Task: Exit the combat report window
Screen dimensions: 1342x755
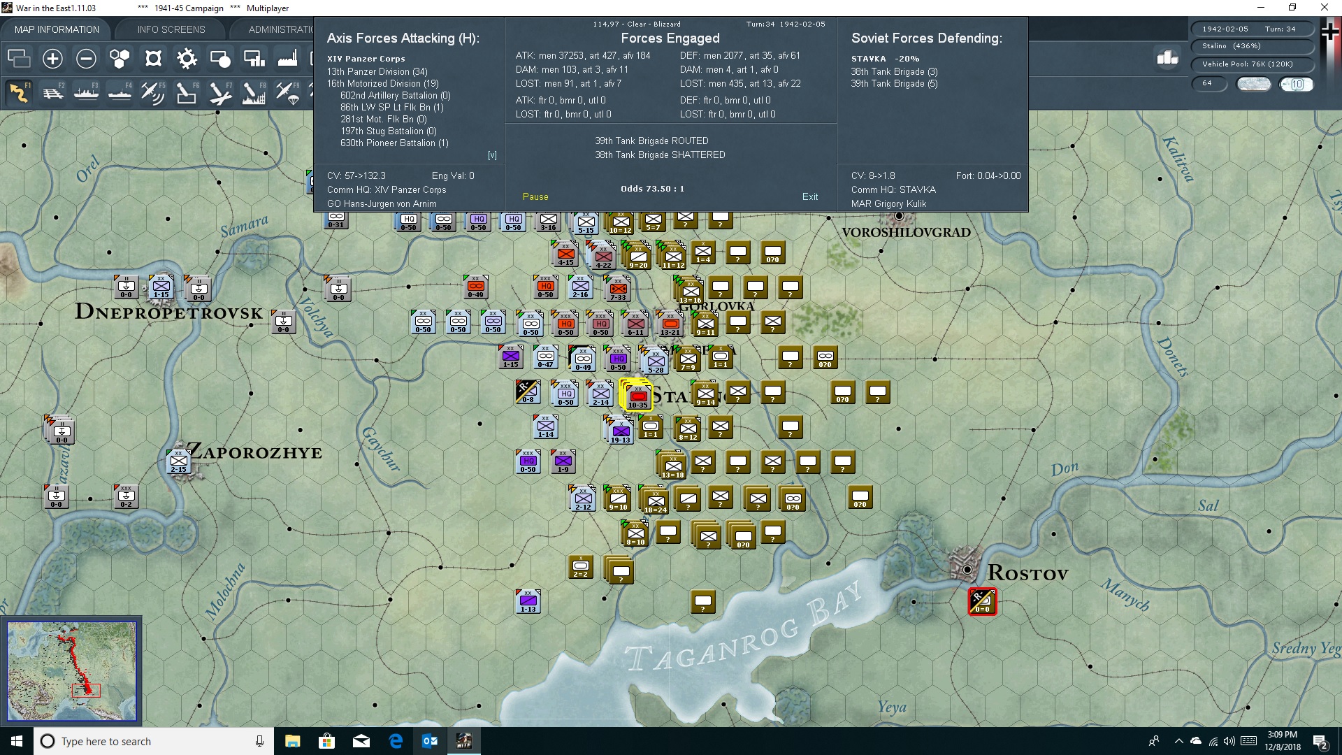Action: pyautogui.click(x=810, y=197)
